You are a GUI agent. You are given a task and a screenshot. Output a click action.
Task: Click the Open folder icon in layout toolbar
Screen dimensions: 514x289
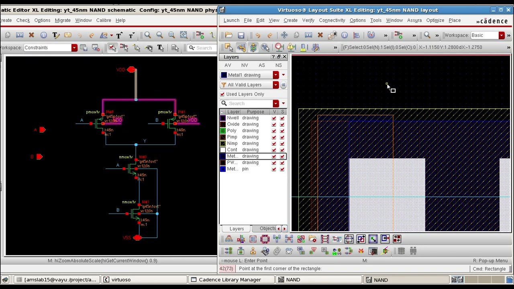point(228,35)
